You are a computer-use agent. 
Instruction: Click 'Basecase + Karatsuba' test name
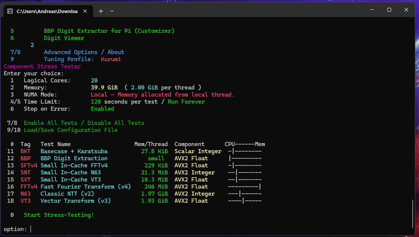[74, 151]
